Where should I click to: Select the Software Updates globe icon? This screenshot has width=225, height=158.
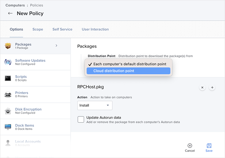(x=8, y=62)
